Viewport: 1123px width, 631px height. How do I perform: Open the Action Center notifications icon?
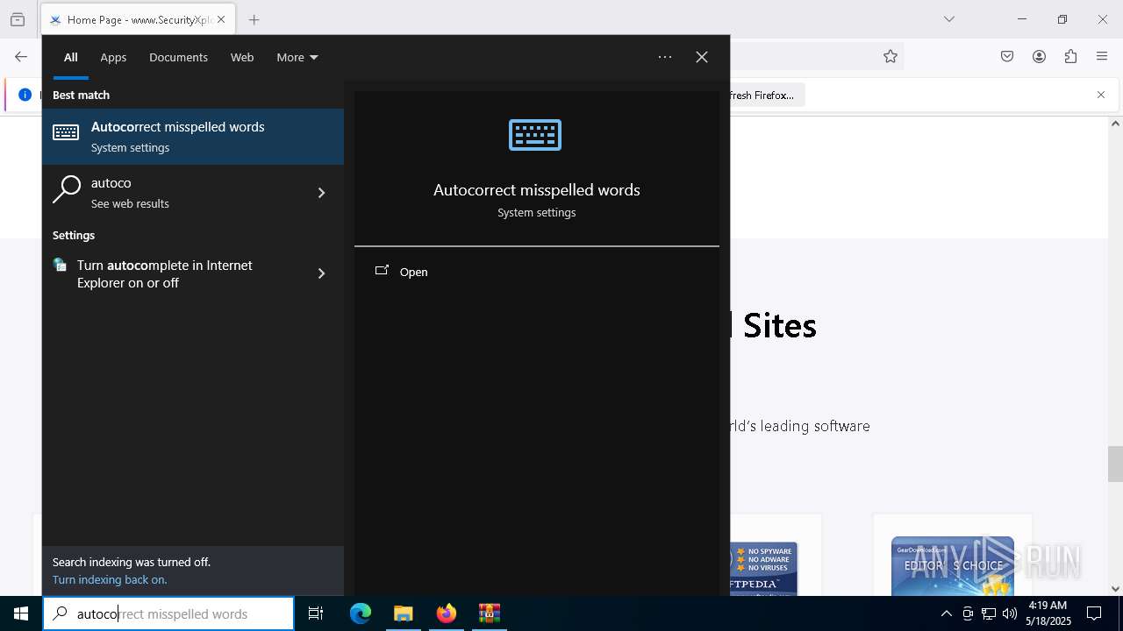point(1094,613)
